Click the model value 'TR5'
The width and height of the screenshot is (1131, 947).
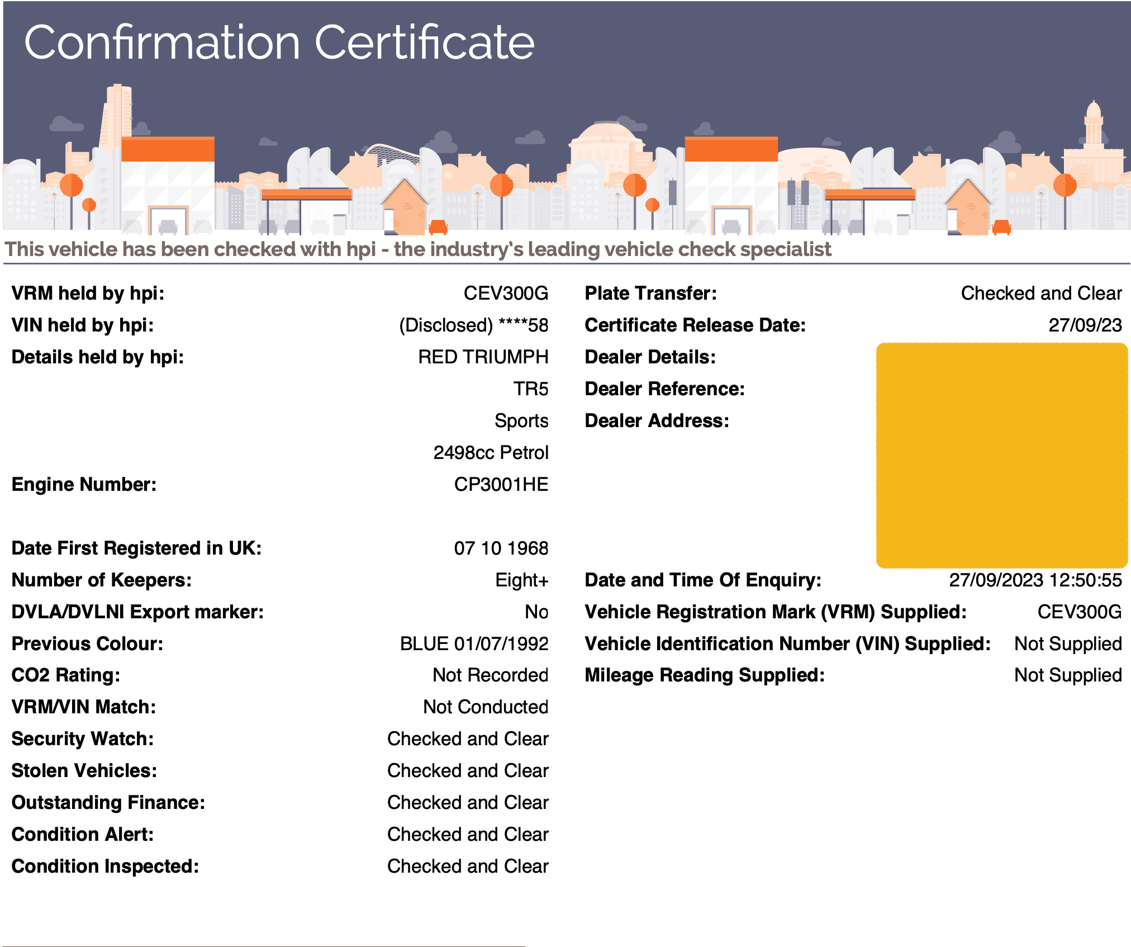531,389
